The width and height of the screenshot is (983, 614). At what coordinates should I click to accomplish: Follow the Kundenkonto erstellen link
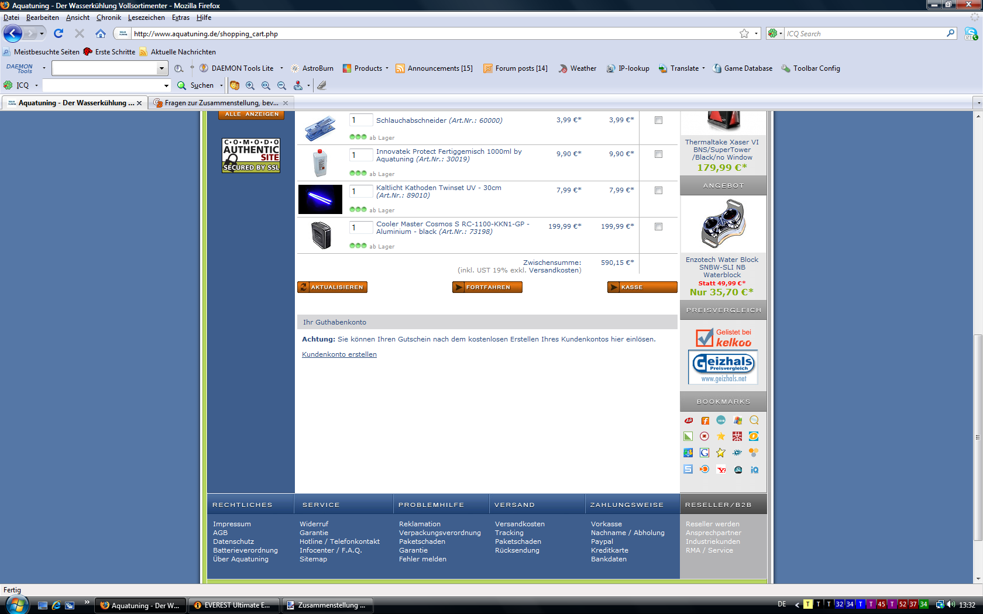(339, 354)
